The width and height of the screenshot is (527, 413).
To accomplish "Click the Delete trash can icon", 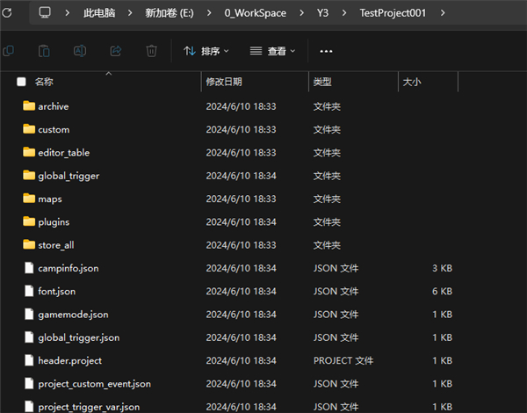I will tap(151, 52).
